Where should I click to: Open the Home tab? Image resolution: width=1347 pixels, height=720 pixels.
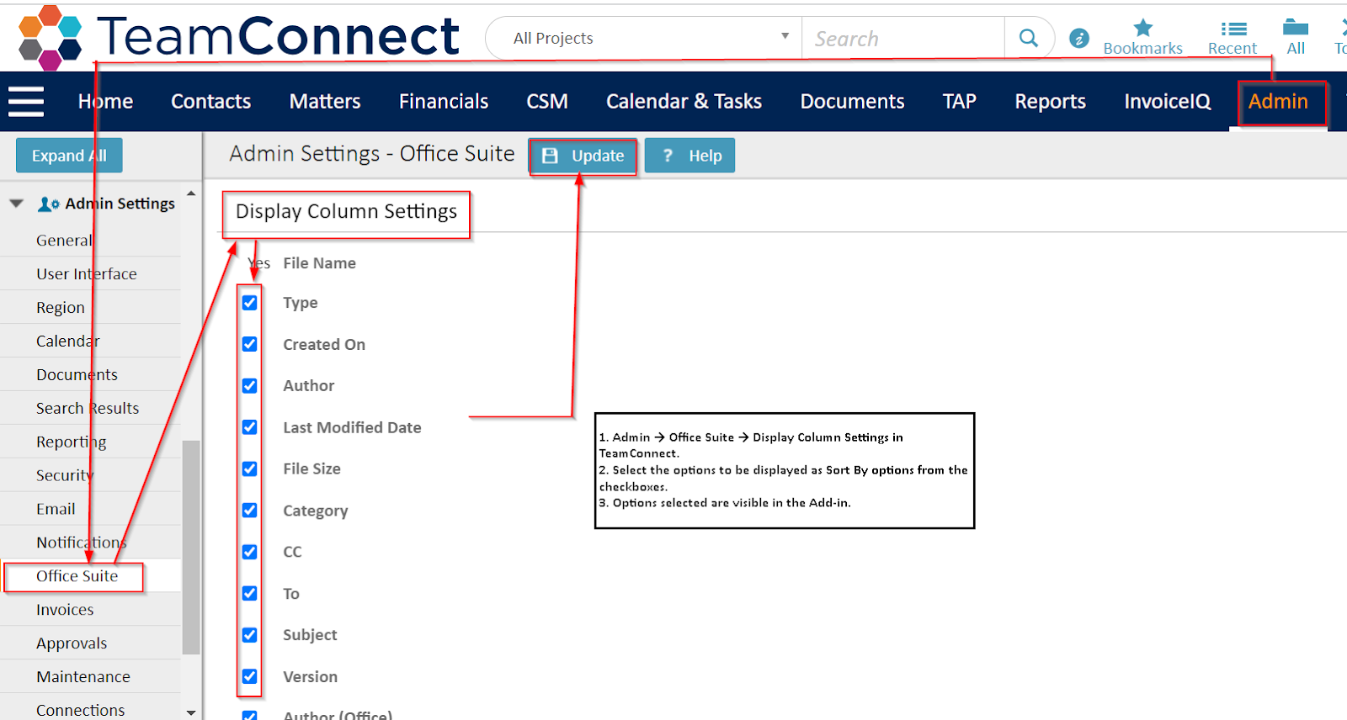[x=105, y=102]
